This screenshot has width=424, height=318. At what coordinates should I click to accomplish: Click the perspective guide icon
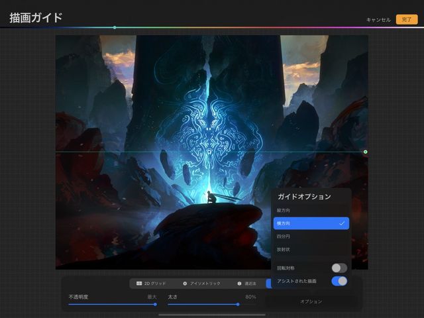(x=239, y=284)
